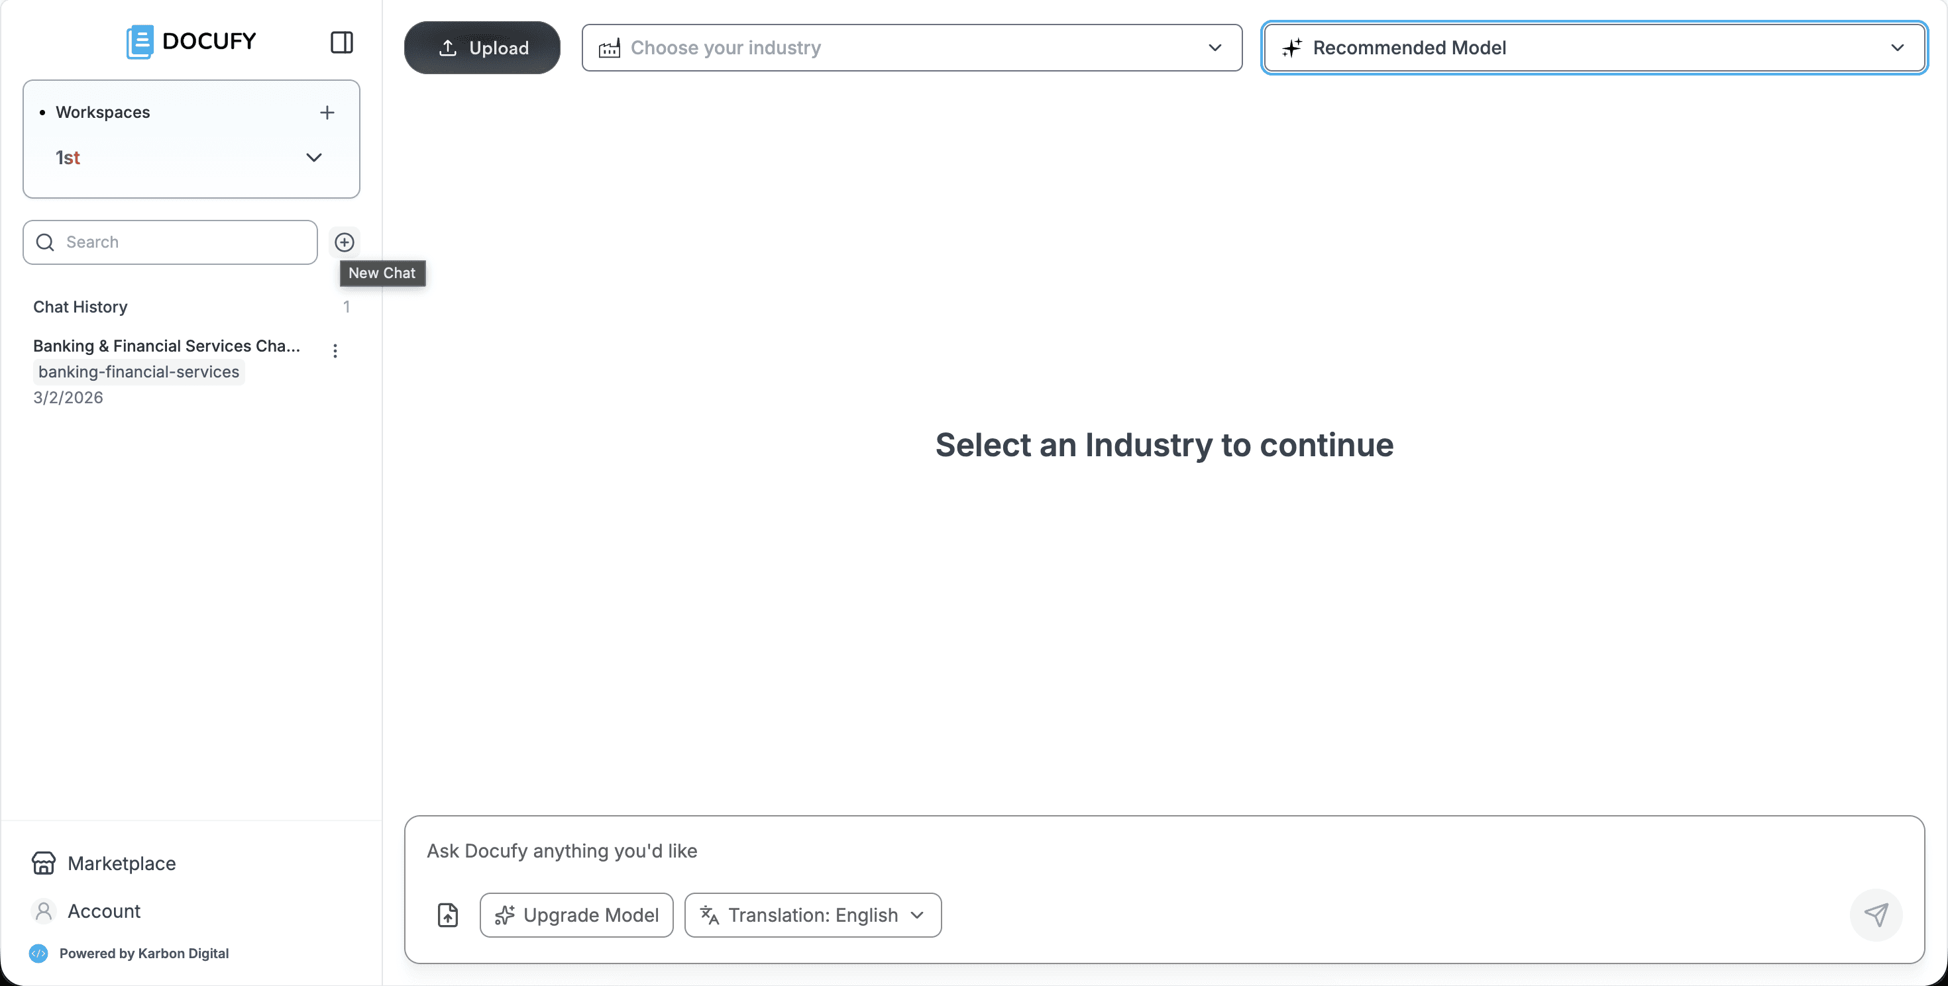Click the Karbon Digital badge icon
This screenshot has height=986, width=1948.
pyautogui.click(x=38, y=954)
